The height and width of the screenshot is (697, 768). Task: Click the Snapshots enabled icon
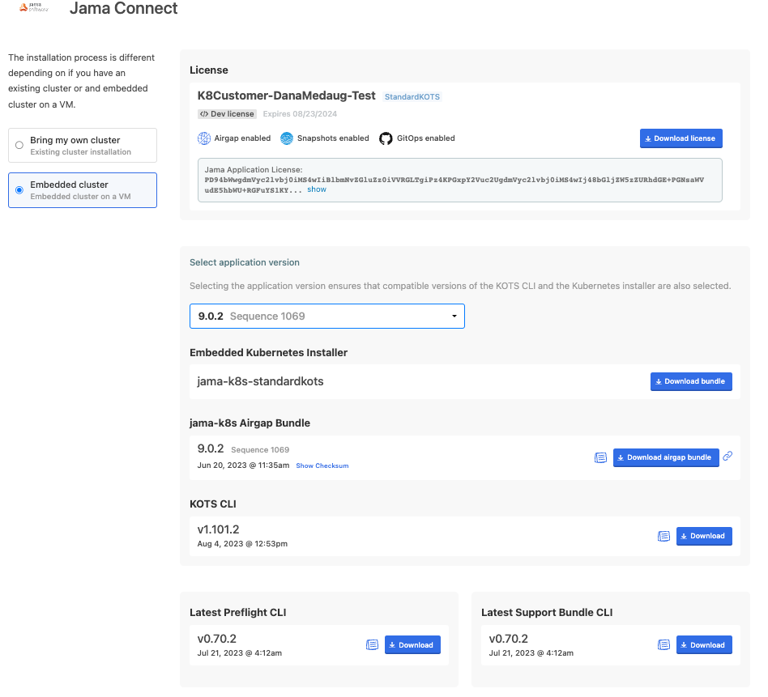[x=286, y=138]
